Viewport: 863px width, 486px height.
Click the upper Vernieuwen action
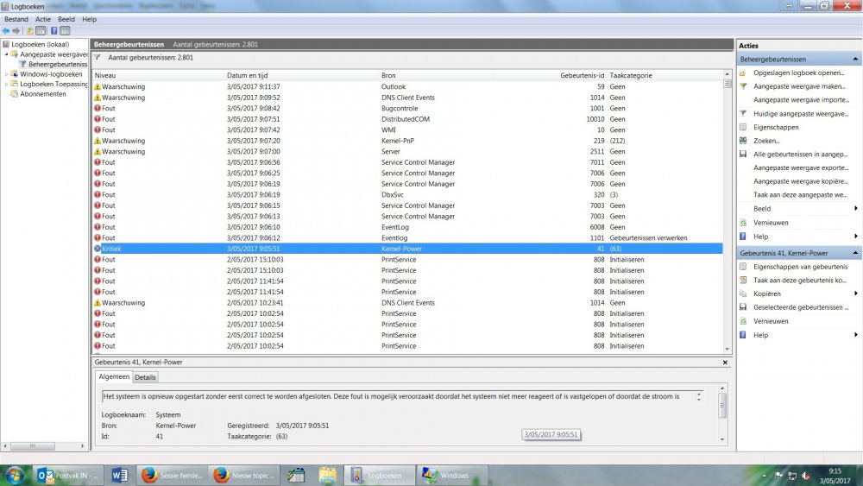pyautogui.click(x=771, y=223)
